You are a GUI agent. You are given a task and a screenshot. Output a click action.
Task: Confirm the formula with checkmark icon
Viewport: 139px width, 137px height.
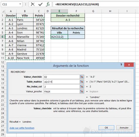(x=40, y=4)
